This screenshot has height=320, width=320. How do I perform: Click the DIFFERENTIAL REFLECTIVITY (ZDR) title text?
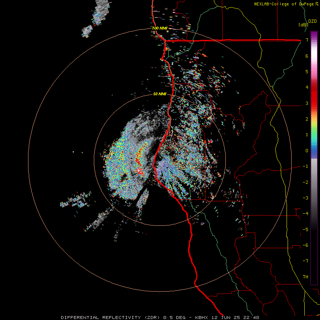[111, 318]
